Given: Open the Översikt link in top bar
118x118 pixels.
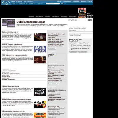Looking at the screenshot, I should tap(59, 1).
